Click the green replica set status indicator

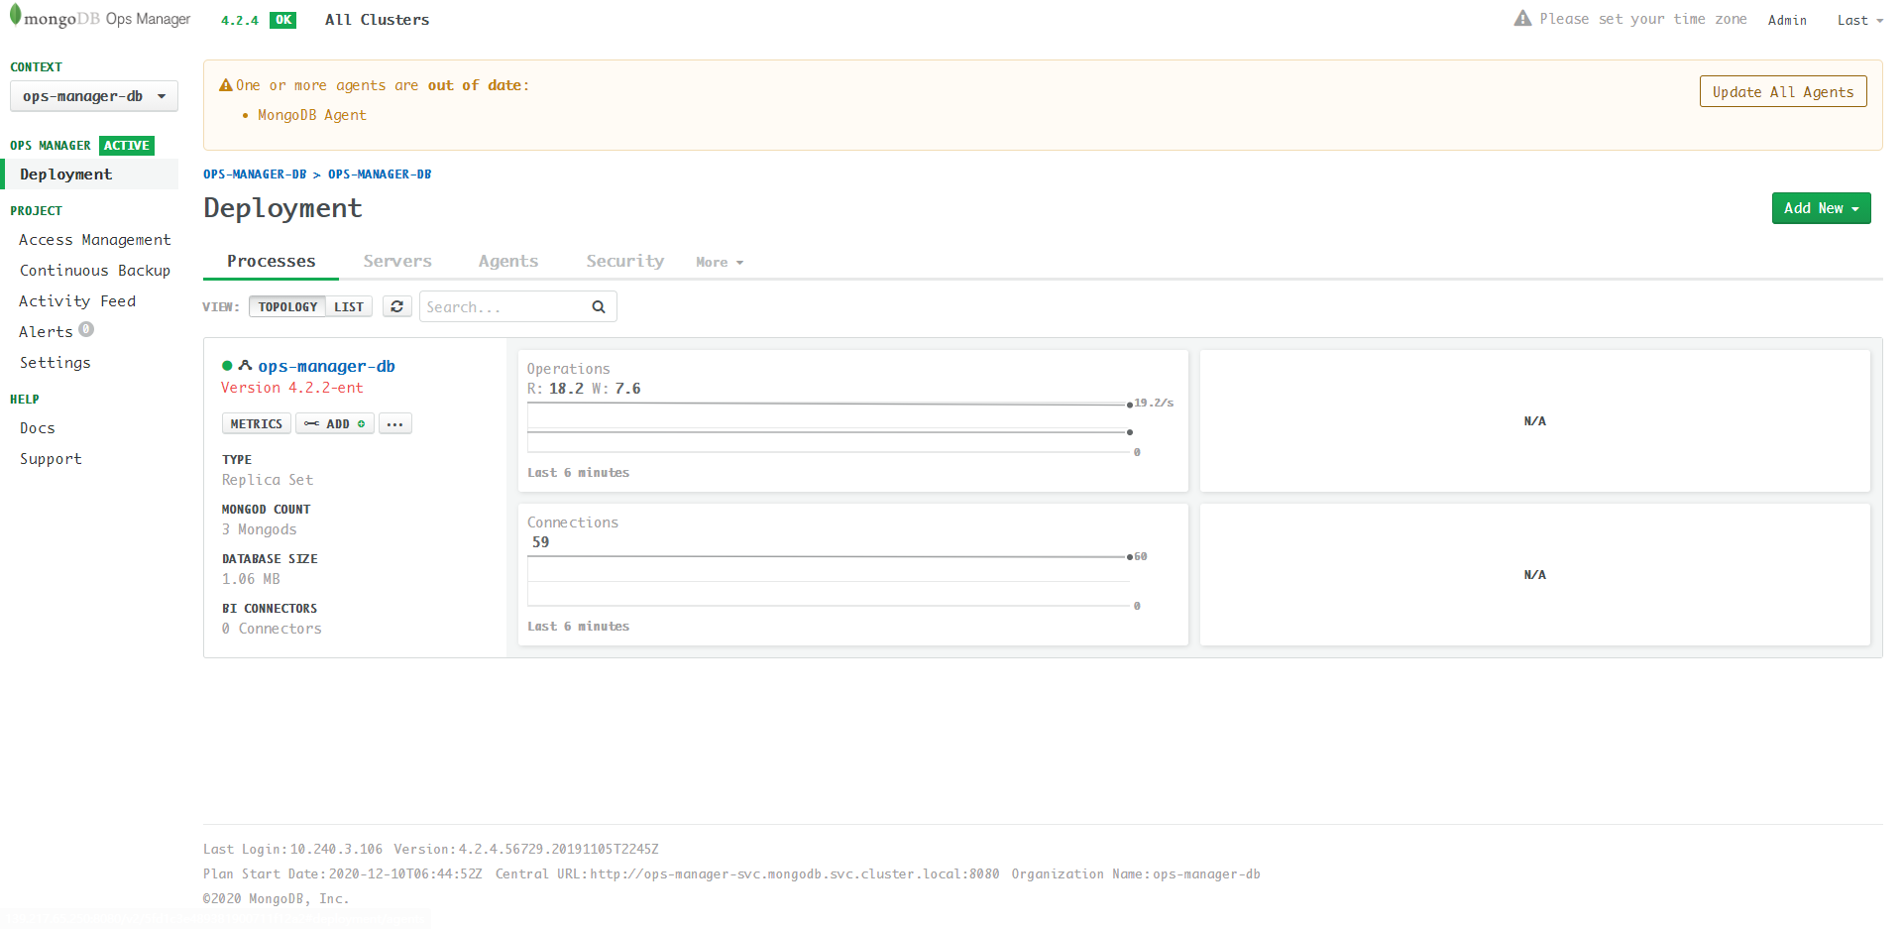tap(226, 365)
